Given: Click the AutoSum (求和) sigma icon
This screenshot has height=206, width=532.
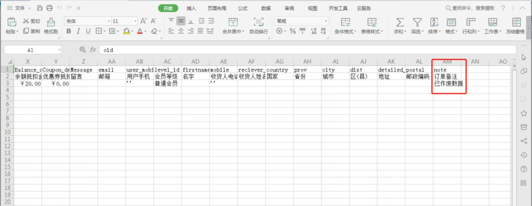Looking at the screenshot, I should point(399,22).
